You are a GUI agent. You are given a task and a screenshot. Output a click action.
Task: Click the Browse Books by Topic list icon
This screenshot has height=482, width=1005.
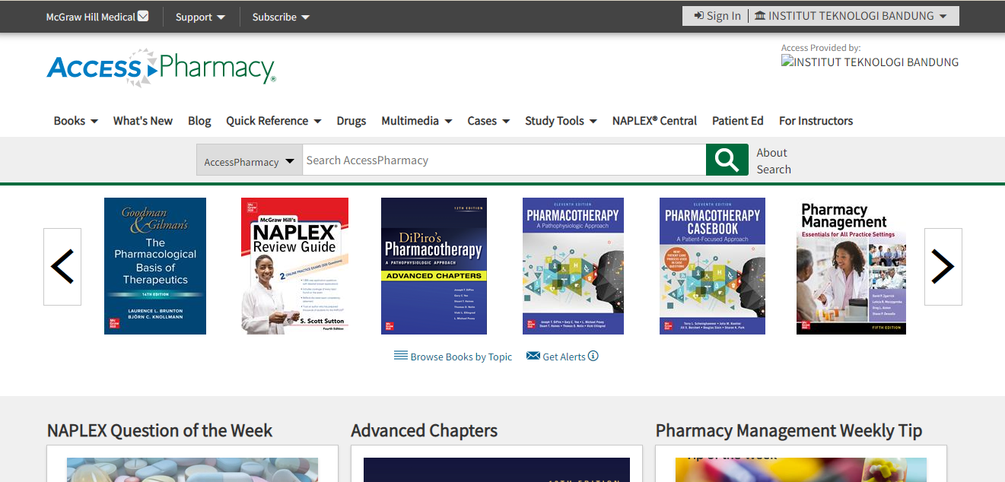400,356
